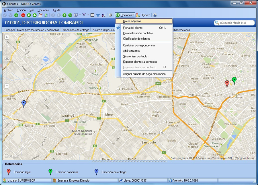Choose Ficha del cliente option

144,28
